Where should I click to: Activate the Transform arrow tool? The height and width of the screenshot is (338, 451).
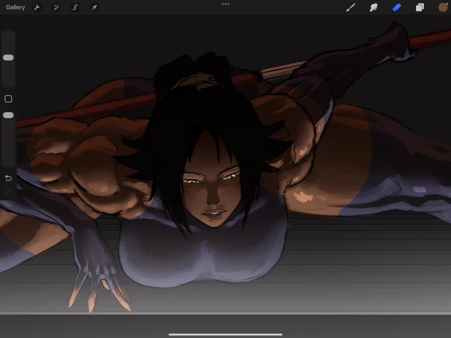click(x=94, y=7)
